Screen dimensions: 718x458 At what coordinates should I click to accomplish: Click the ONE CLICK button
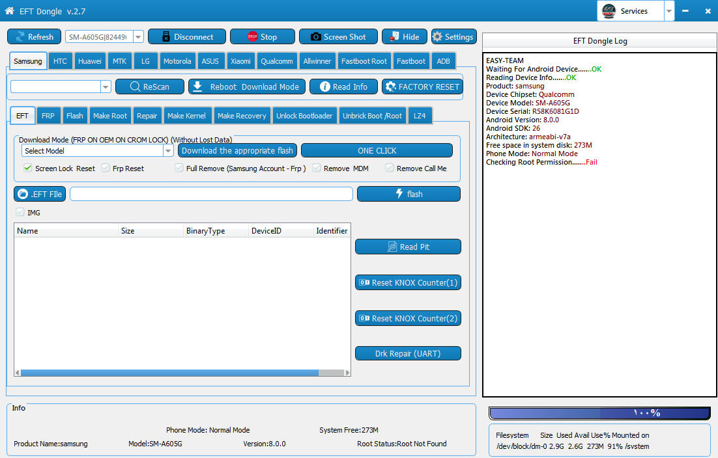pyautogui.click(x=377, y=150)
